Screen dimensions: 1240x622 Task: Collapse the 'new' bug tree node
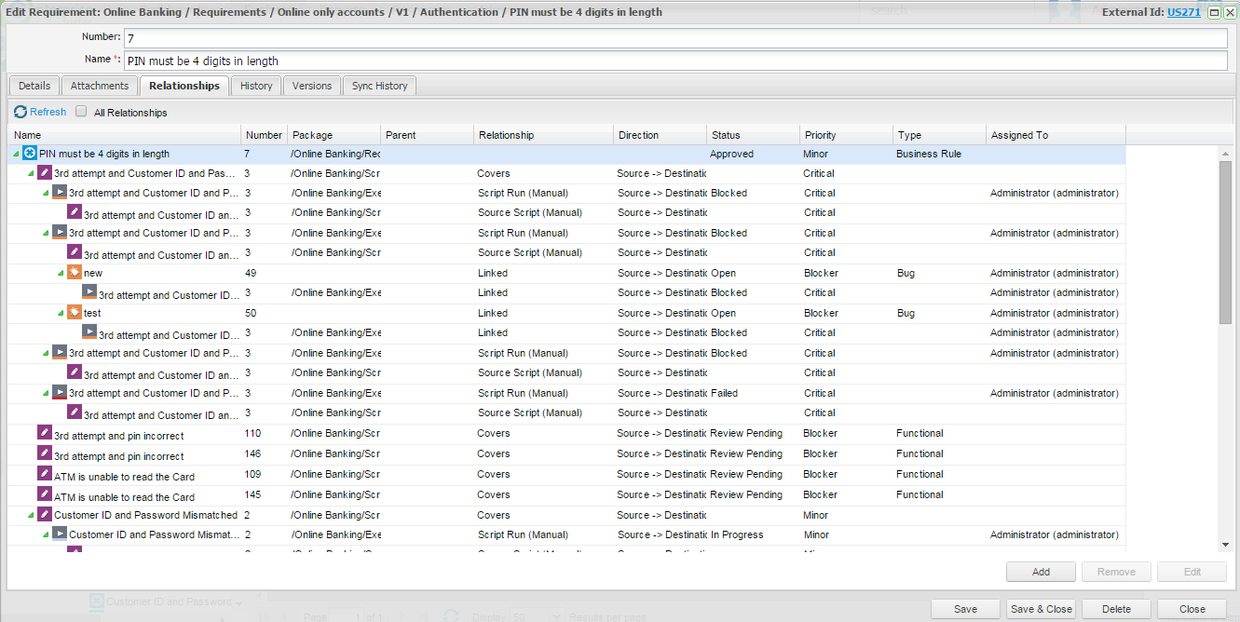(61, 274)
